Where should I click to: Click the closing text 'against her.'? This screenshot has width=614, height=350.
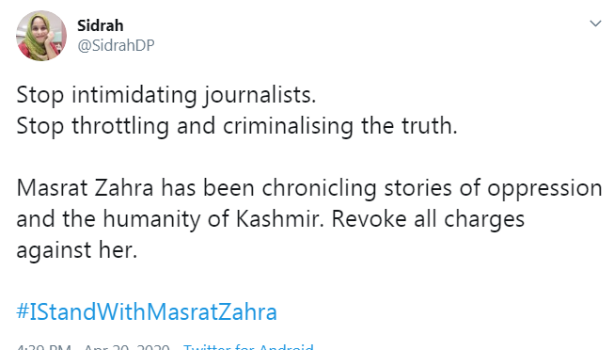click(x=77, y=251)
